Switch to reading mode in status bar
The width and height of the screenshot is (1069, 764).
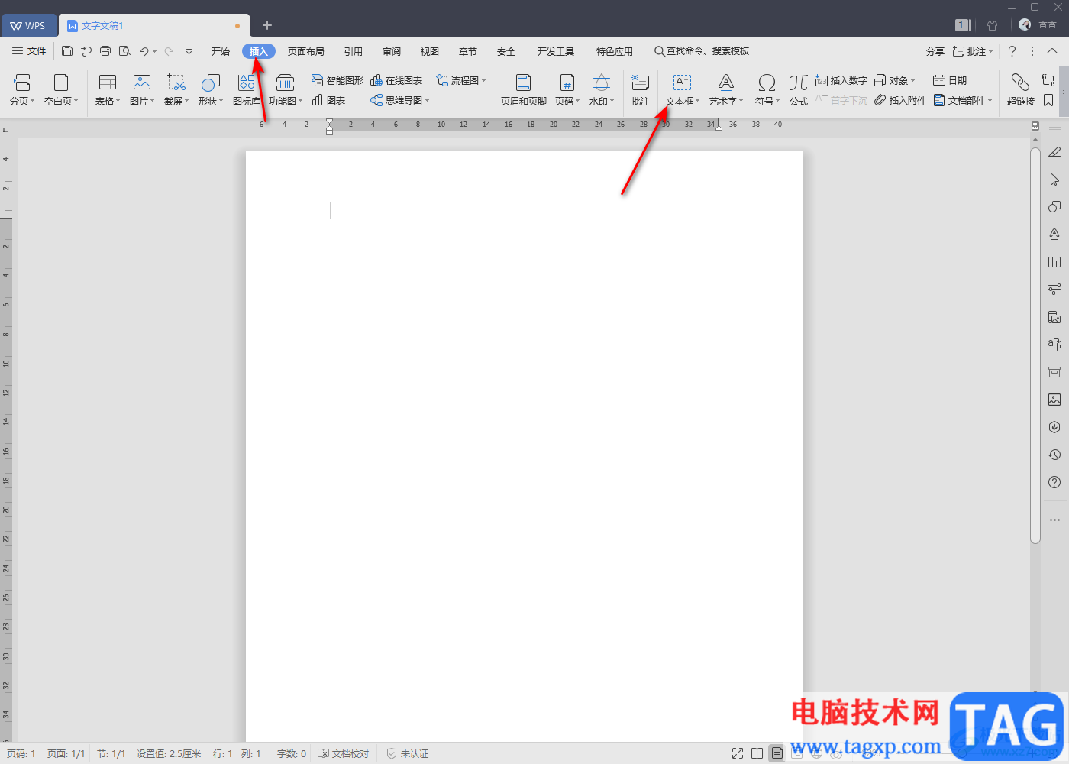[x=757, y=753]
